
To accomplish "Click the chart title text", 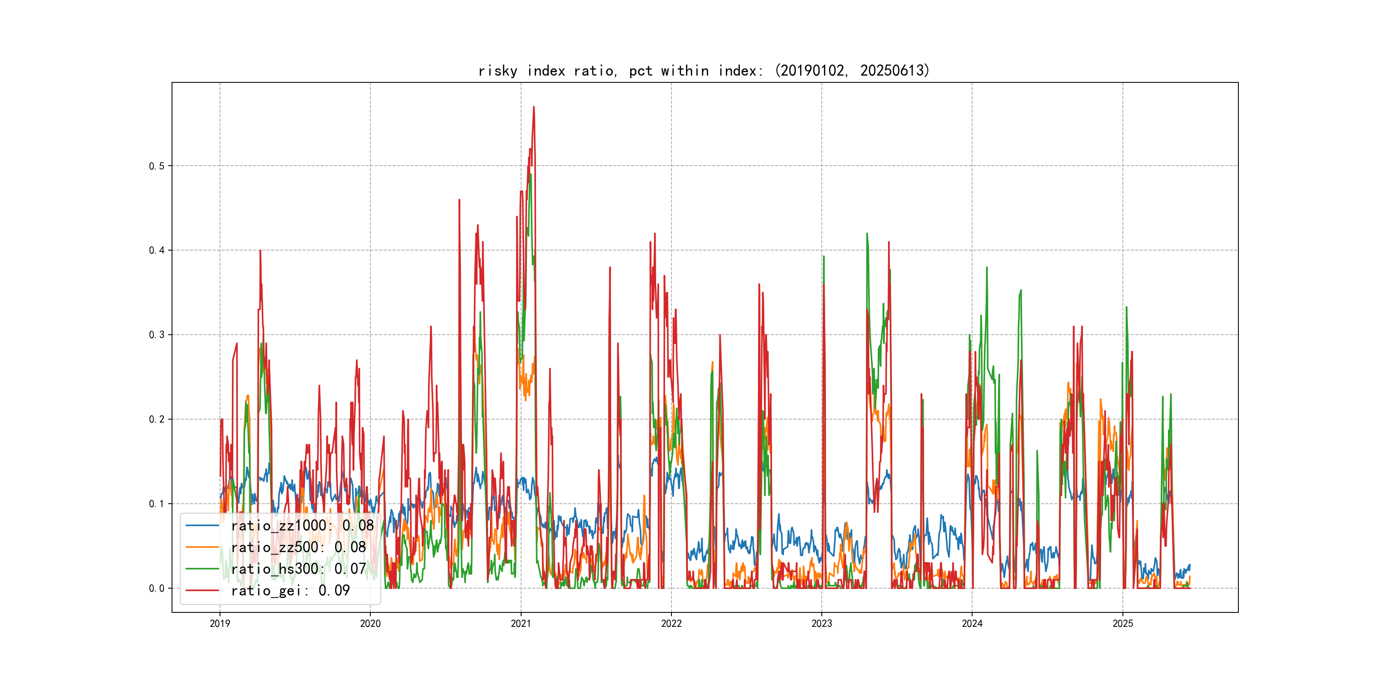I will (x=704, y=70).
